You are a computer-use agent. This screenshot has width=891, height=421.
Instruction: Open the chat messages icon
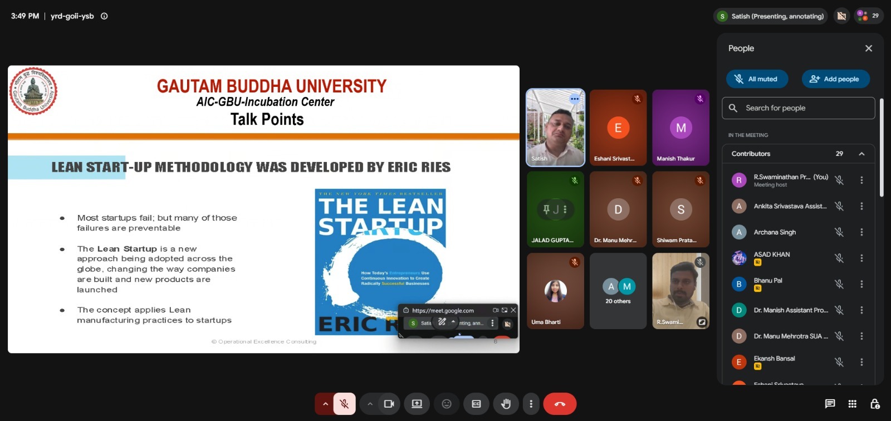[x=830, y=404]
